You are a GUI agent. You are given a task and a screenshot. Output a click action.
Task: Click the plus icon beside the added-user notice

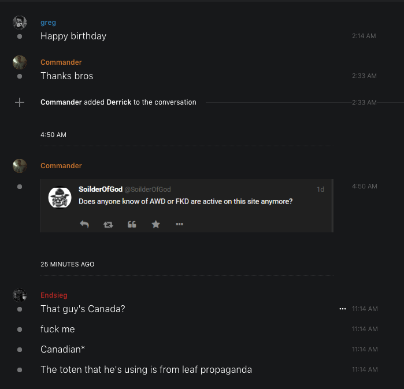coord(20,102)
